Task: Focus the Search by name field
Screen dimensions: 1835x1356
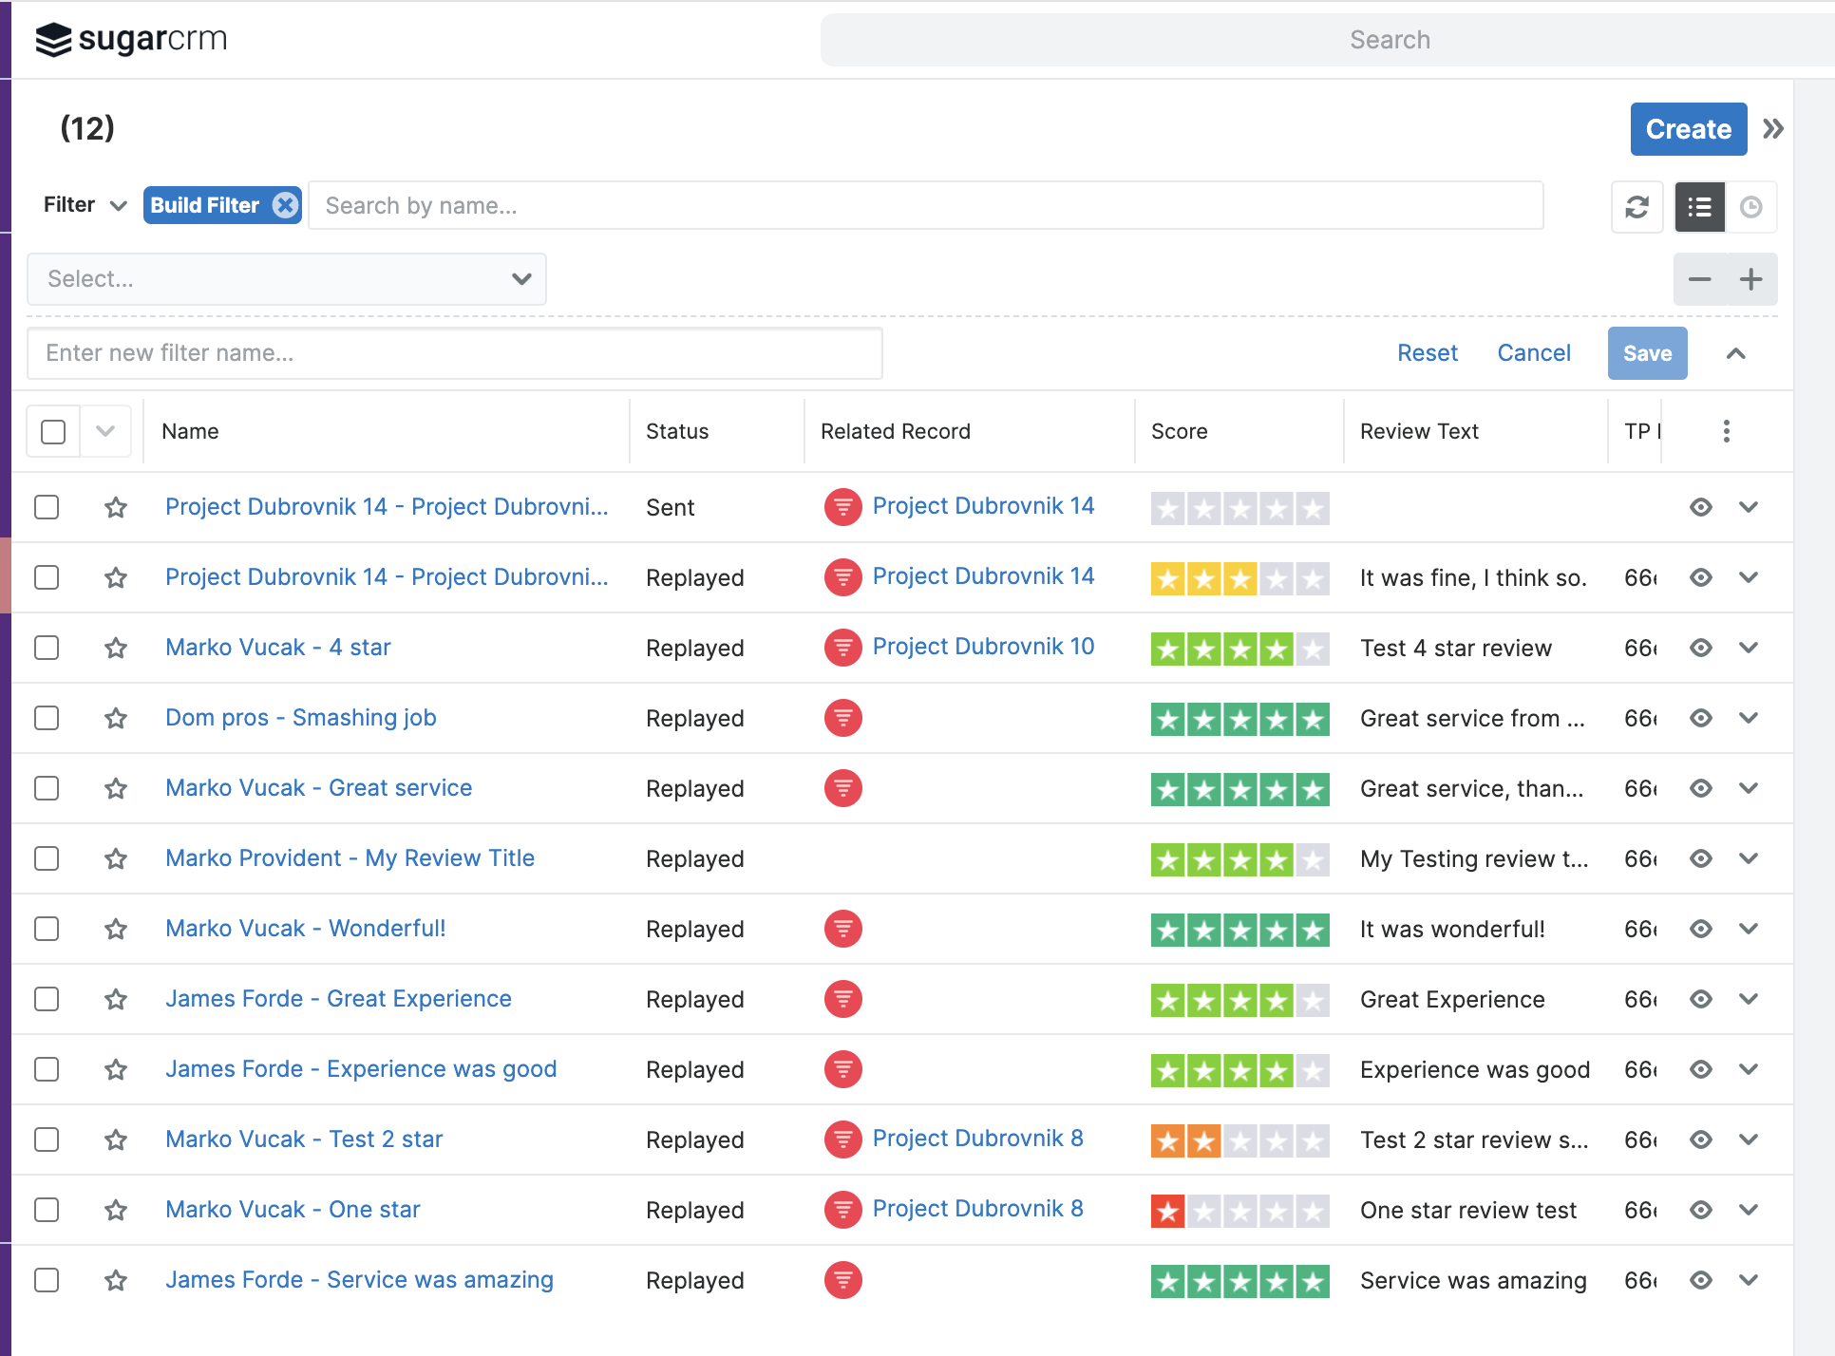Action: 926,205
